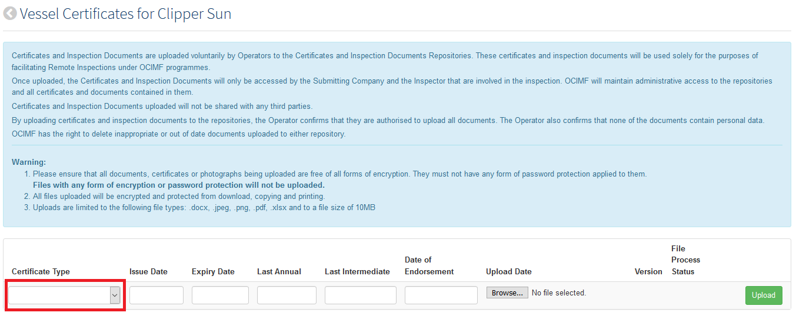Screen dimensions: 796x319
Task: Open the Certificate Type dropdown
Action: click(x=65, y=295)
